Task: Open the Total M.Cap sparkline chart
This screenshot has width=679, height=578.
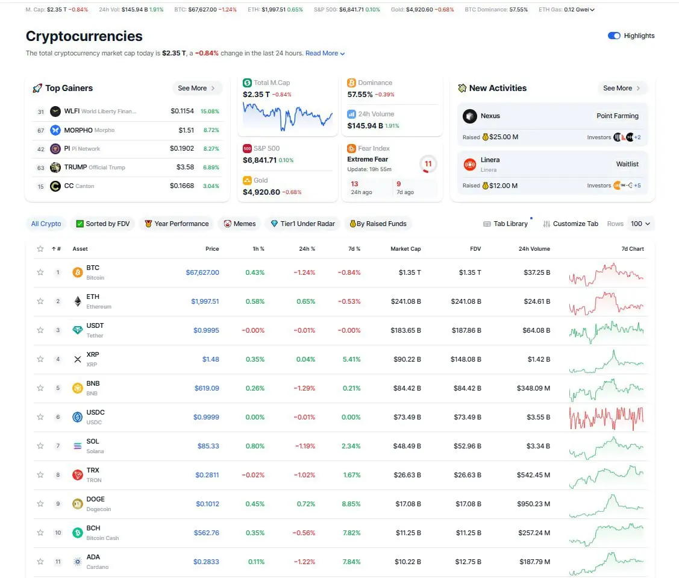Action: tap(287, 116)
